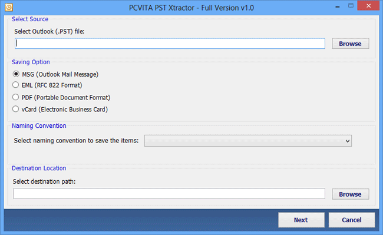
Task: Close the PST Xtractor window
Action: [368, 6]
